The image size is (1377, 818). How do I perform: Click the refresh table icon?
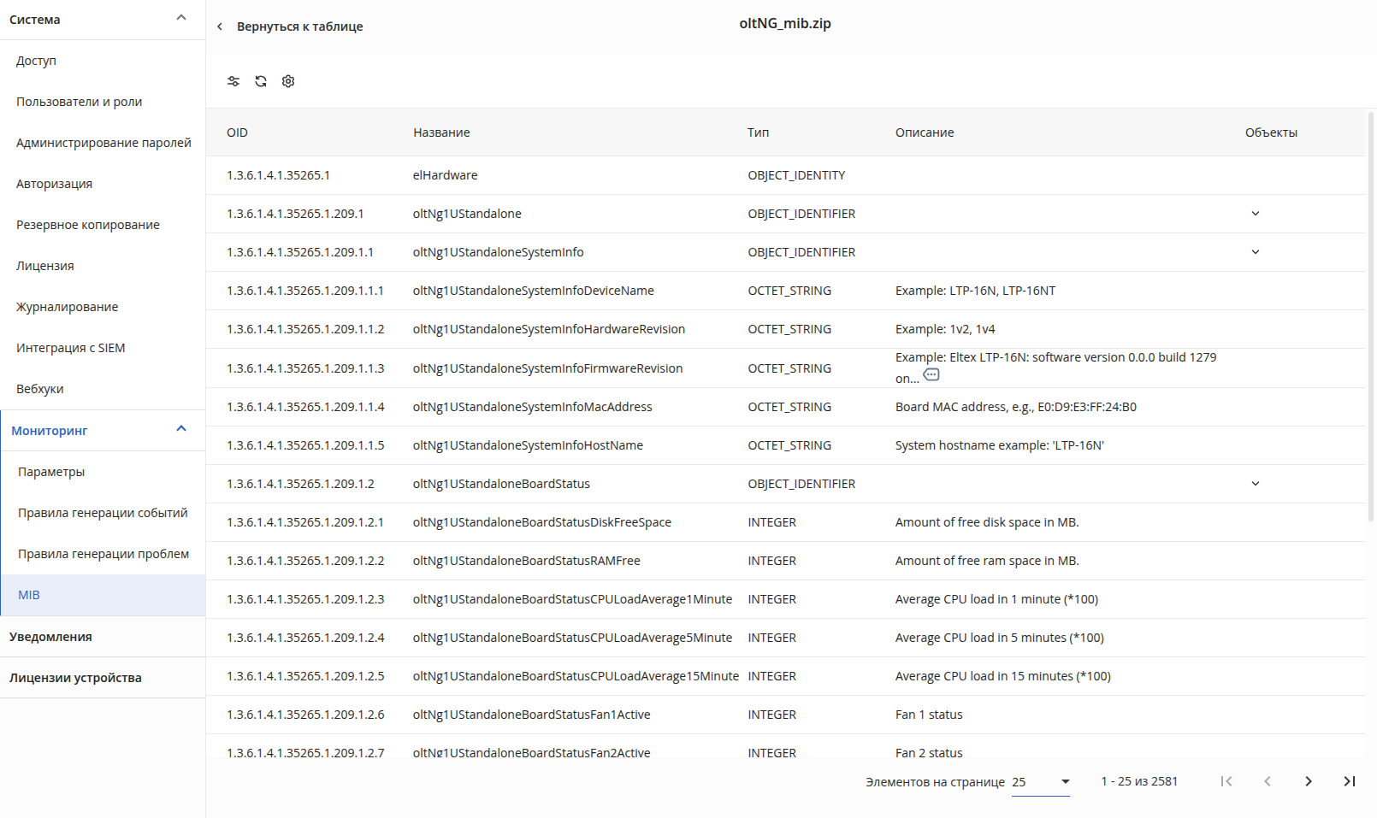(261, 81)
